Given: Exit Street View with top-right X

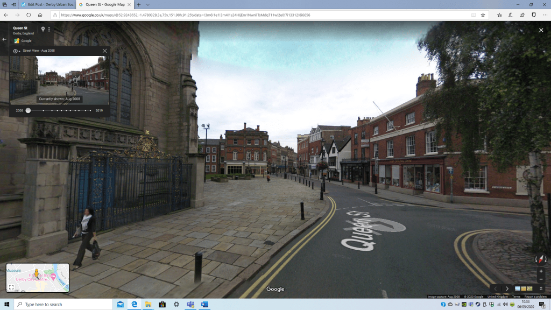Looking at the screenshot, I should pyautogui.click(x=541, y=30).
